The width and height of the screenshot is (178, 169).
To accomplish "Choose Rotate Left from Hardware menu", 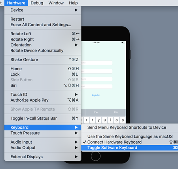I will 43,34.
